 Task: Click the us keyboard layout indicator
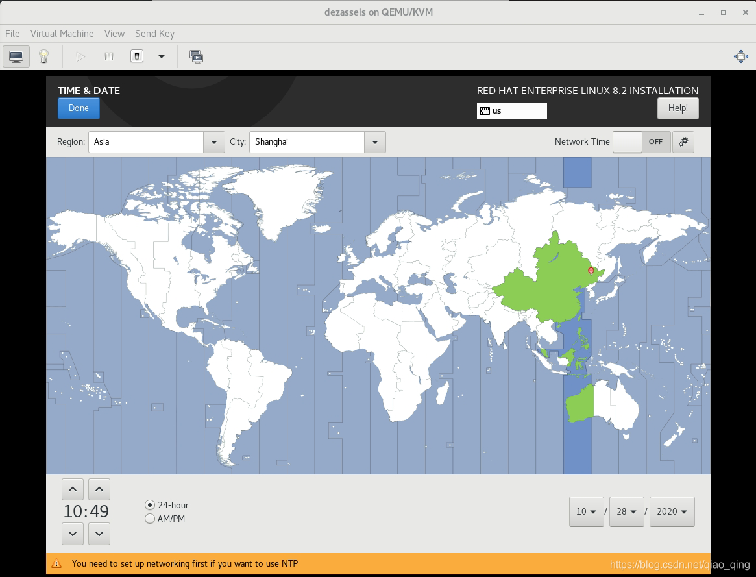(x=512, y=111)
